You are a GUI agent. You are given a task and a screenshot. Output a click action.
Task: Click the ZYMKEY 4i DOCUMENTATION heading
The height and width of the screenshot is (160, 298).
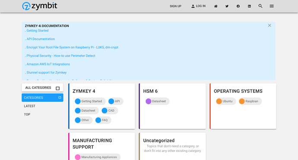47,26
